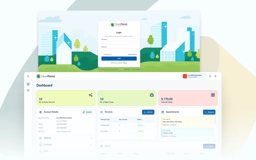Click the add Service button
This screenshot has height=160, width=256.
point(148,112)
